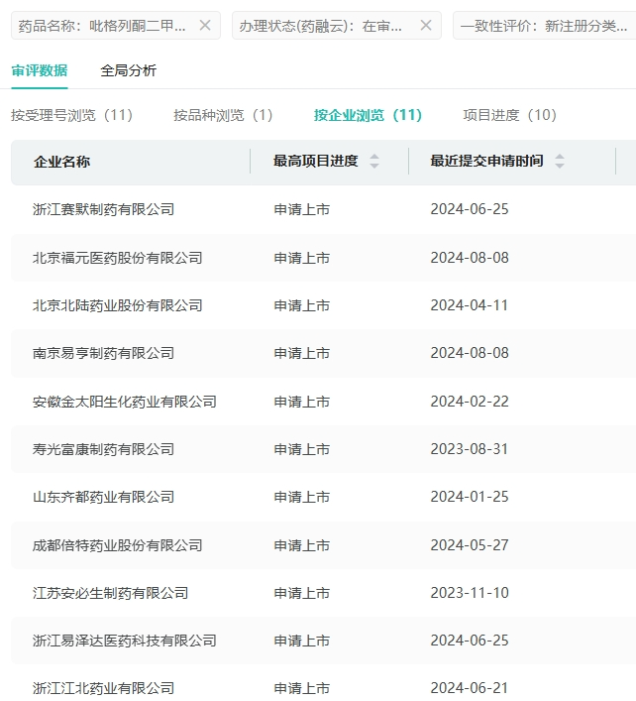Open company 浙江赛默制药有限公司
This screenshot has height=701, width=636.
tap(103, 209)
